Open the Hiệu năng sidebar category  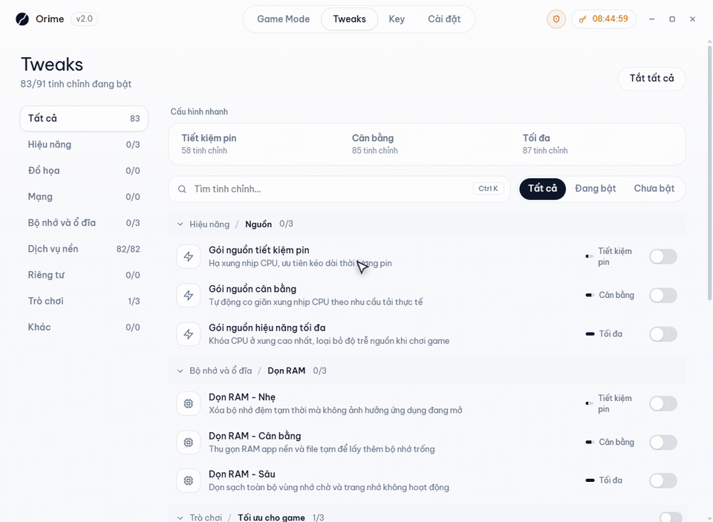click(84, 145)
